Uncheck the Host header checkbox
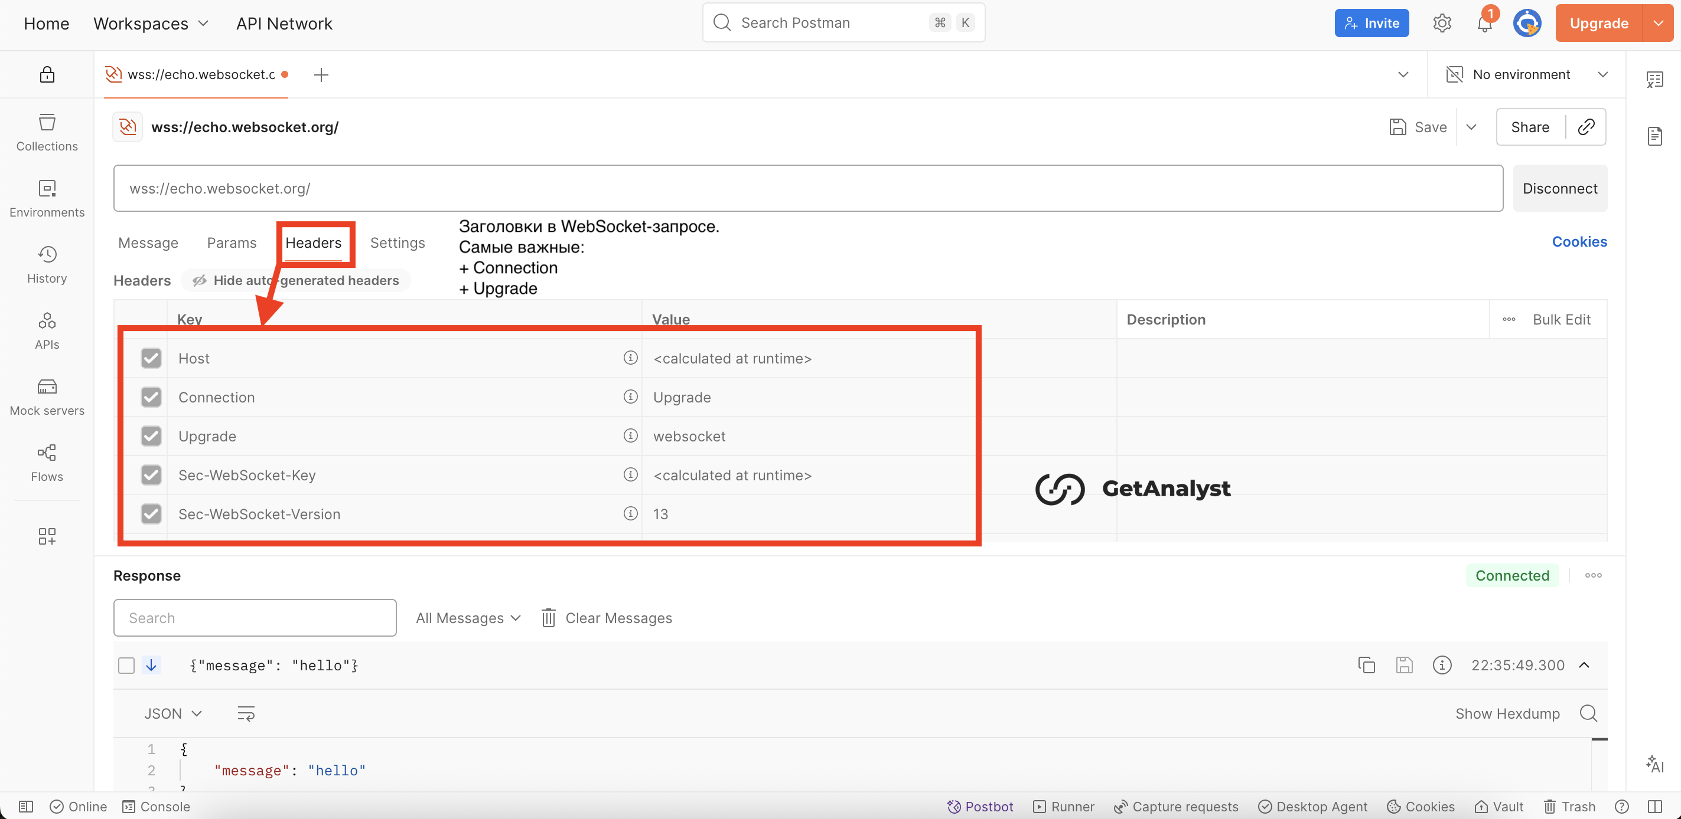1681x819 pixels. pos(151,358)
